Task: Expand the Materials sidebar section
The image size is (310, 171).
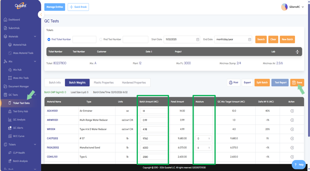Action: pyautogui.click(x=35, y=36)
